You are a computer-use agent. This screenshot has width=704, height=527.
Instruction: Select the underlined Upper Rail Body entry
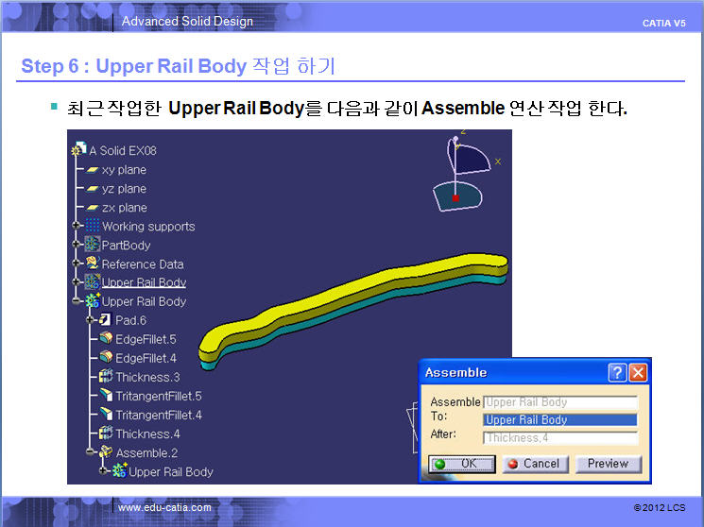coord(144,282)
